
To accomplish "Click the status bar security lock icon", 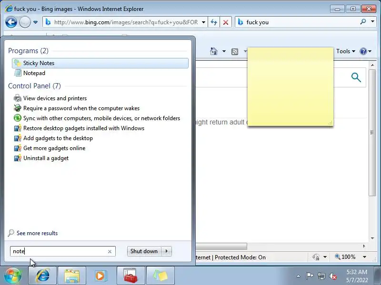I will (316, 257).
